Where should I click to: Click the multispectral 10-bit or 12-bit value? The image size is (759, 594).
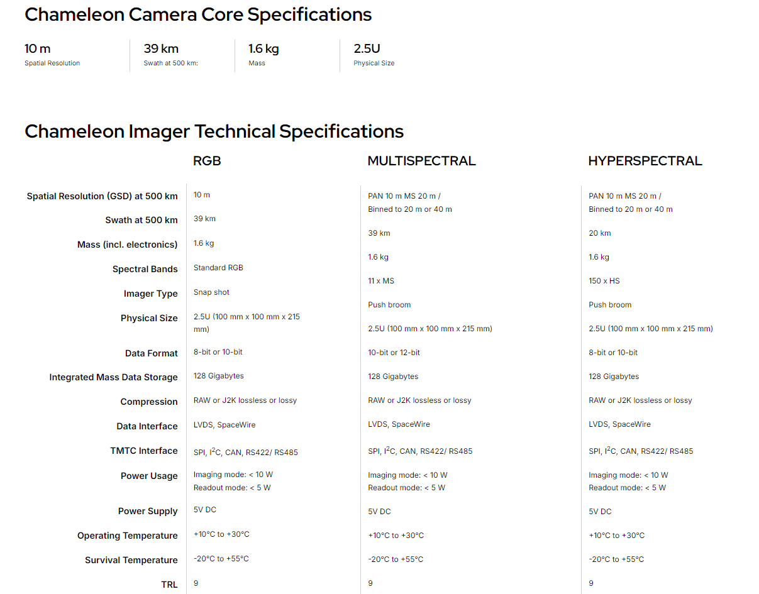(x=394, y=353)
